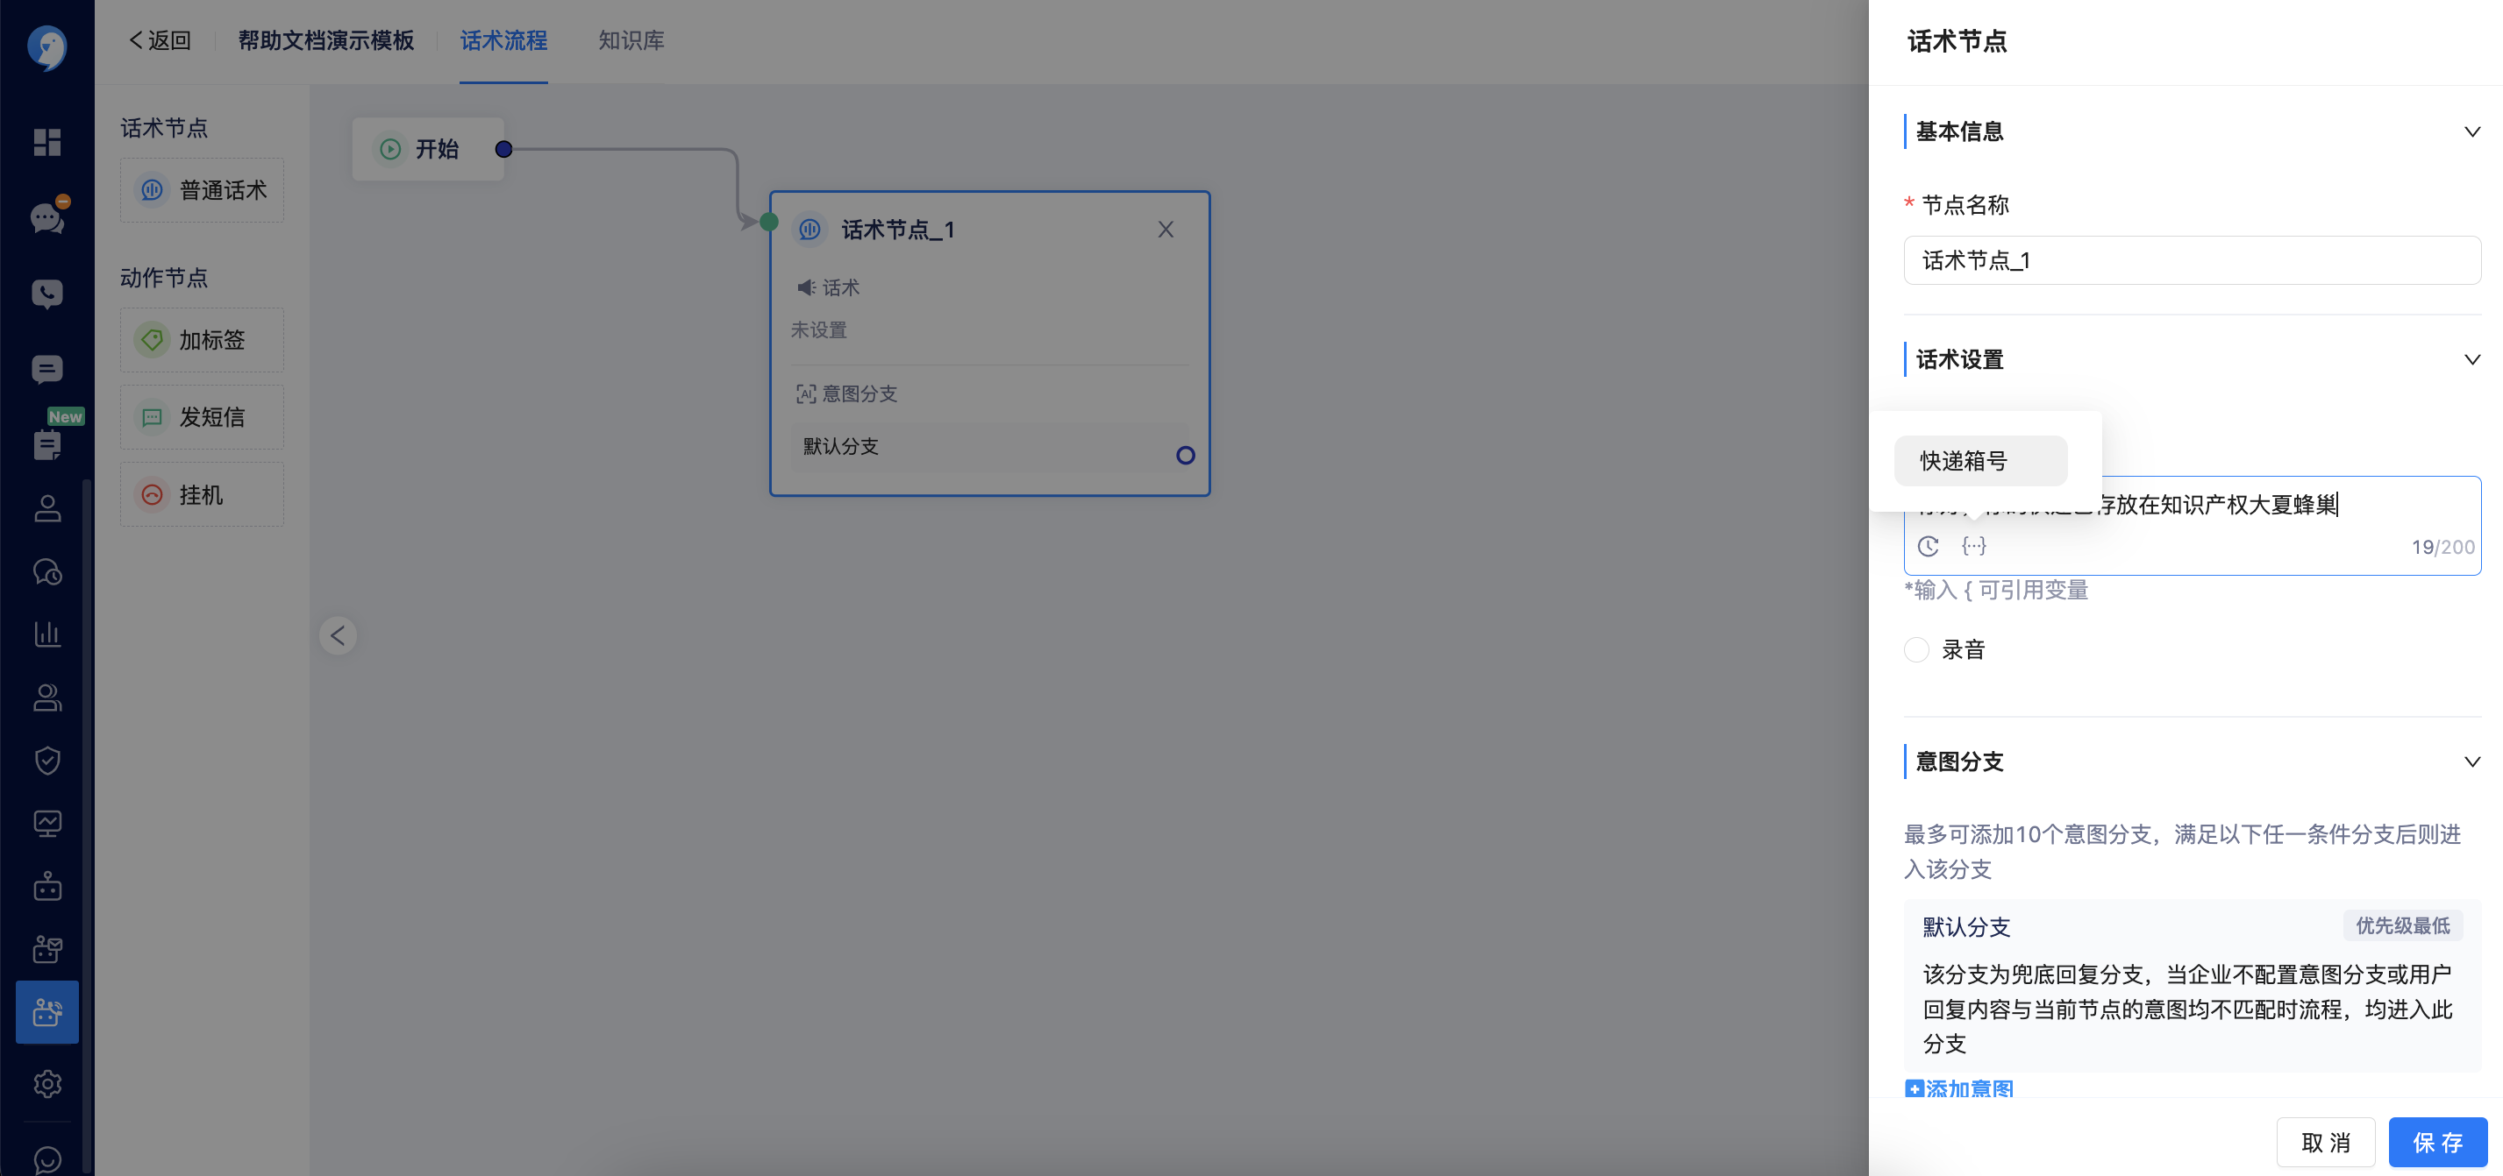Click the 保存 button
The height and width of the screenshot is (1176, 2503).
pos(2437,1142)
